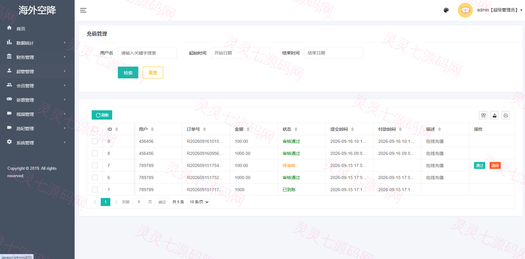Open the 视频管理 sidebar menu
This screenshot has height=259, width=525.
click(x=37, y=114)
